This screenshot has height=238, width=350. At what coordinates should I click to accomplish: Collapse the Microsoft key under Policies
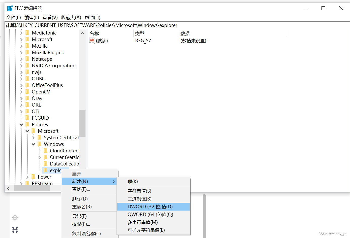click(27, 131)
